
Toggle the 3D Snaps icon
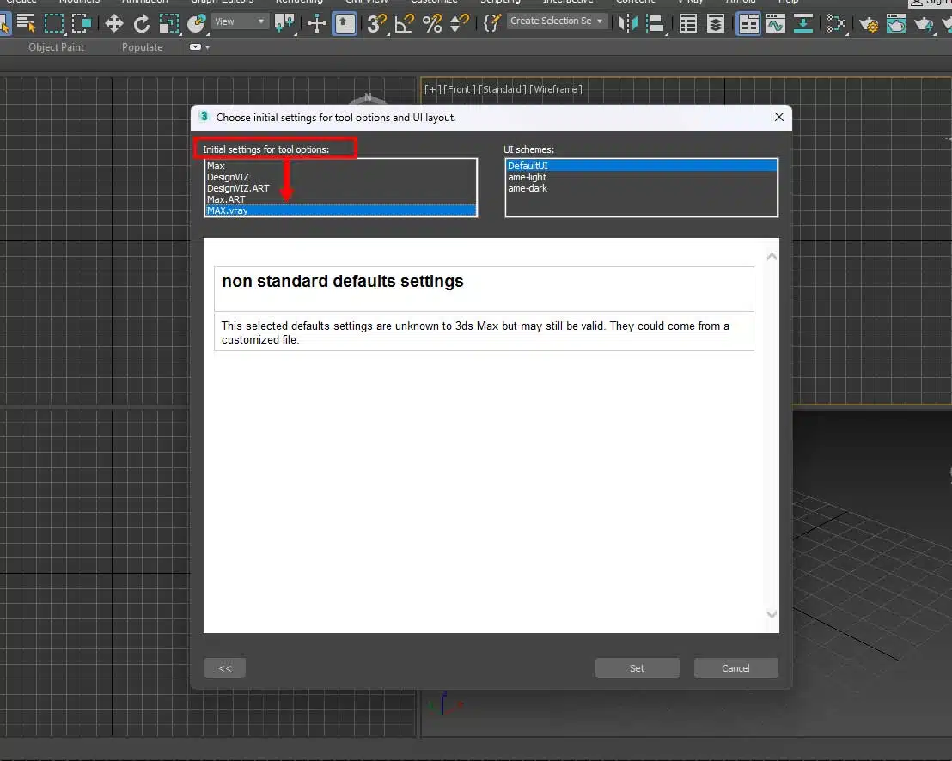pos(376,24)
